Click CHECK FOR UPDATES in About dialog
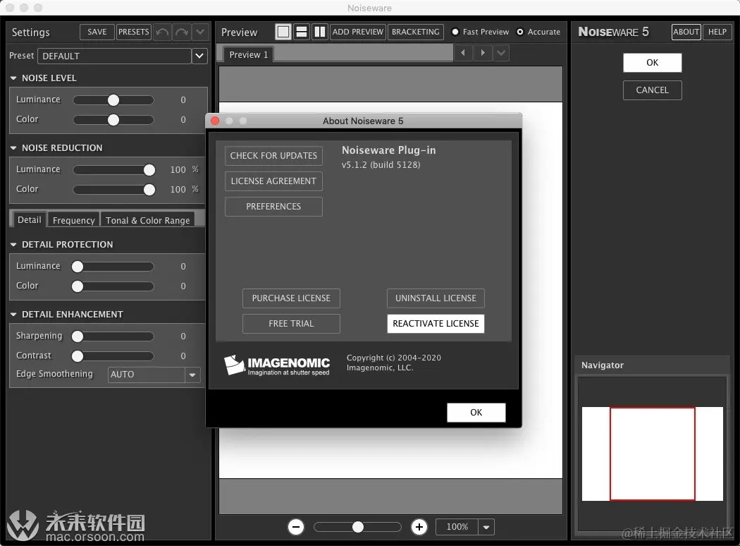This screenshot has height=546, width=740. coord(273,155)
